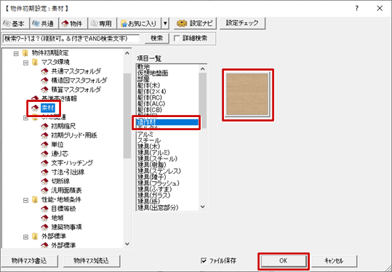The width and height of the screenshot is (392, 272).
Task: Uncheck the ファイル保存 checkbox
Action: pos(204,261)
